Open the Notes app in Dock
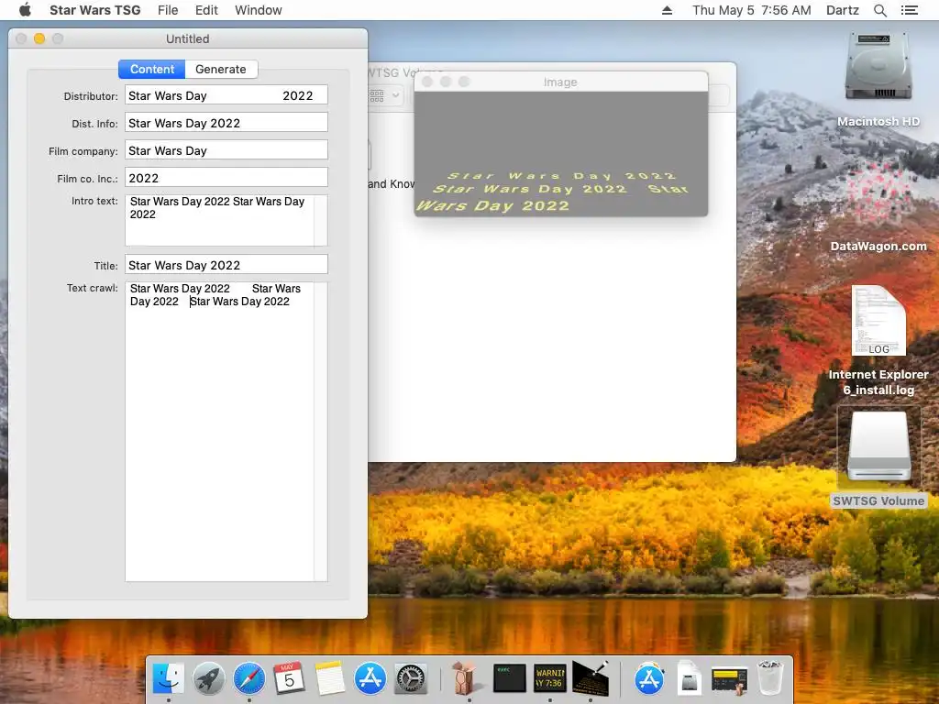The image size is (939, 704). (329, 679)
